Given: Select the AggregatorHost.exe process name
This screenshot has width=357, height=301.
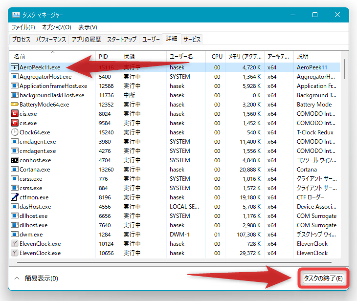Looking at the screenshot, I should pyautogui.click(x=45, y=77).
